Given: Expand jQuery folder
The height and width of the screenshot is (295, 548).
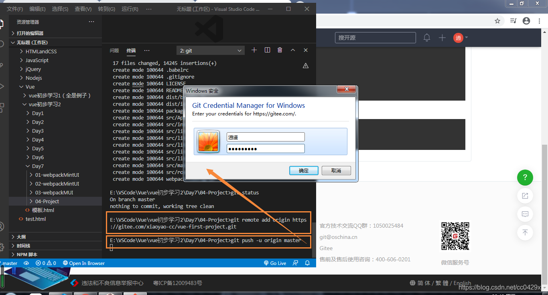Looking at the screenshot, I should [56, 69].
